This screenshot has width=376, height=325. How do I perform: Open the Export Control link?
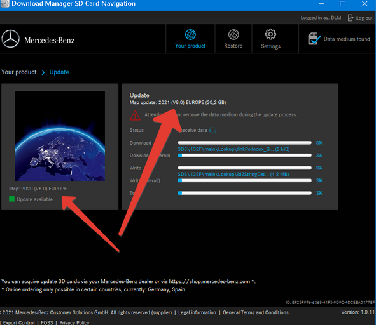coord(18,322)
